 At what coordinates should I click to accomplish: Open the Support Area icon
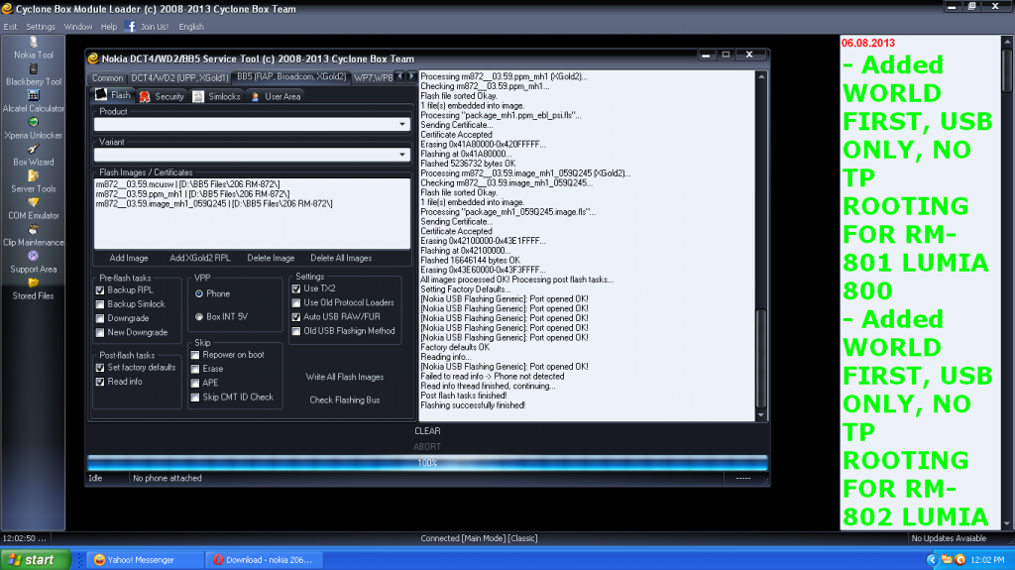tap(34, 257)
